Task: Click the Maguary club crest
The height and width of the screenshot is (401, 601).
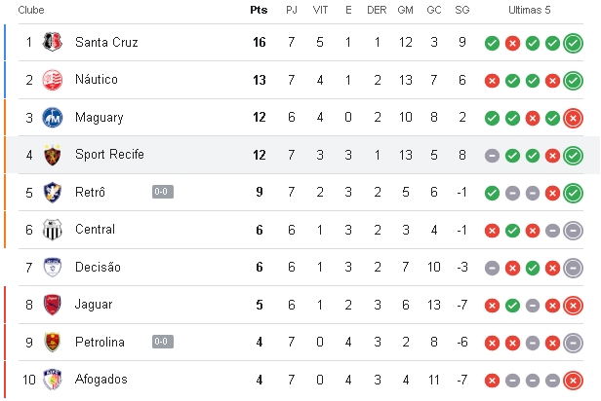Action: tap(53, 118)
